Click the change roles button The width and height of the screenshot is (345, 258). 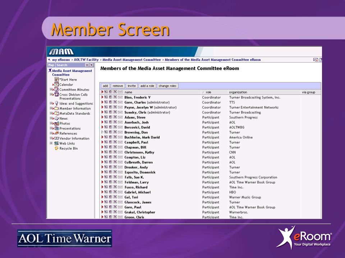pos(167,86)
